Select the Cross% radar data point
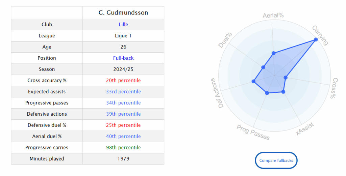The width and height of the screenshot is (346, 176). tap(286, 78)
